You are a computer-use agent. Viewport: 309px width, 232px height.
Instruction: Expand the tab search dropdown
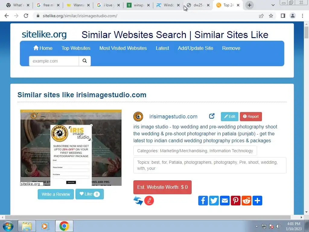click(273, 5)
